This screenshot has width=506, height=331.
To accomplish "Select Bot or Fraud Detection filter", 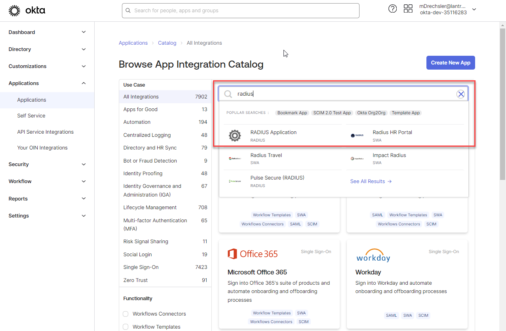I will (165, 161).
